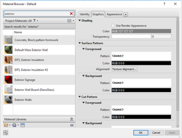Viewport: 182px width, 138px height.
Task: Open the dropdown arrow next to folder icon
Action: click(x=10, y=125)
